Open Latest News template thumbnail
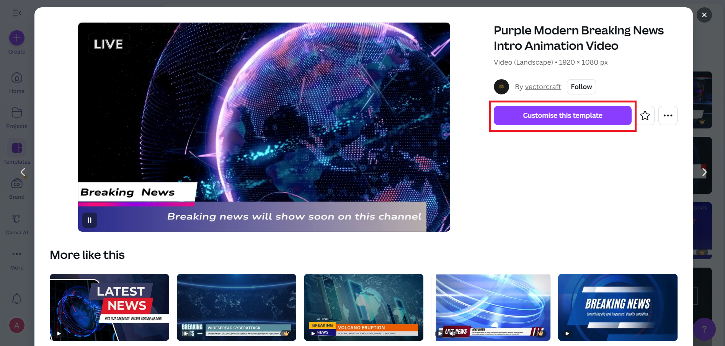The height and width of the screenshot is (346, 725). (x=109, y=307)
